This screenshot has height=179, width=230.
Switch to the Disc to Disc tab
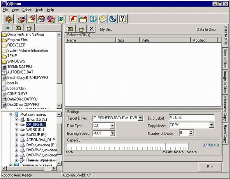[x=225, y=58]
